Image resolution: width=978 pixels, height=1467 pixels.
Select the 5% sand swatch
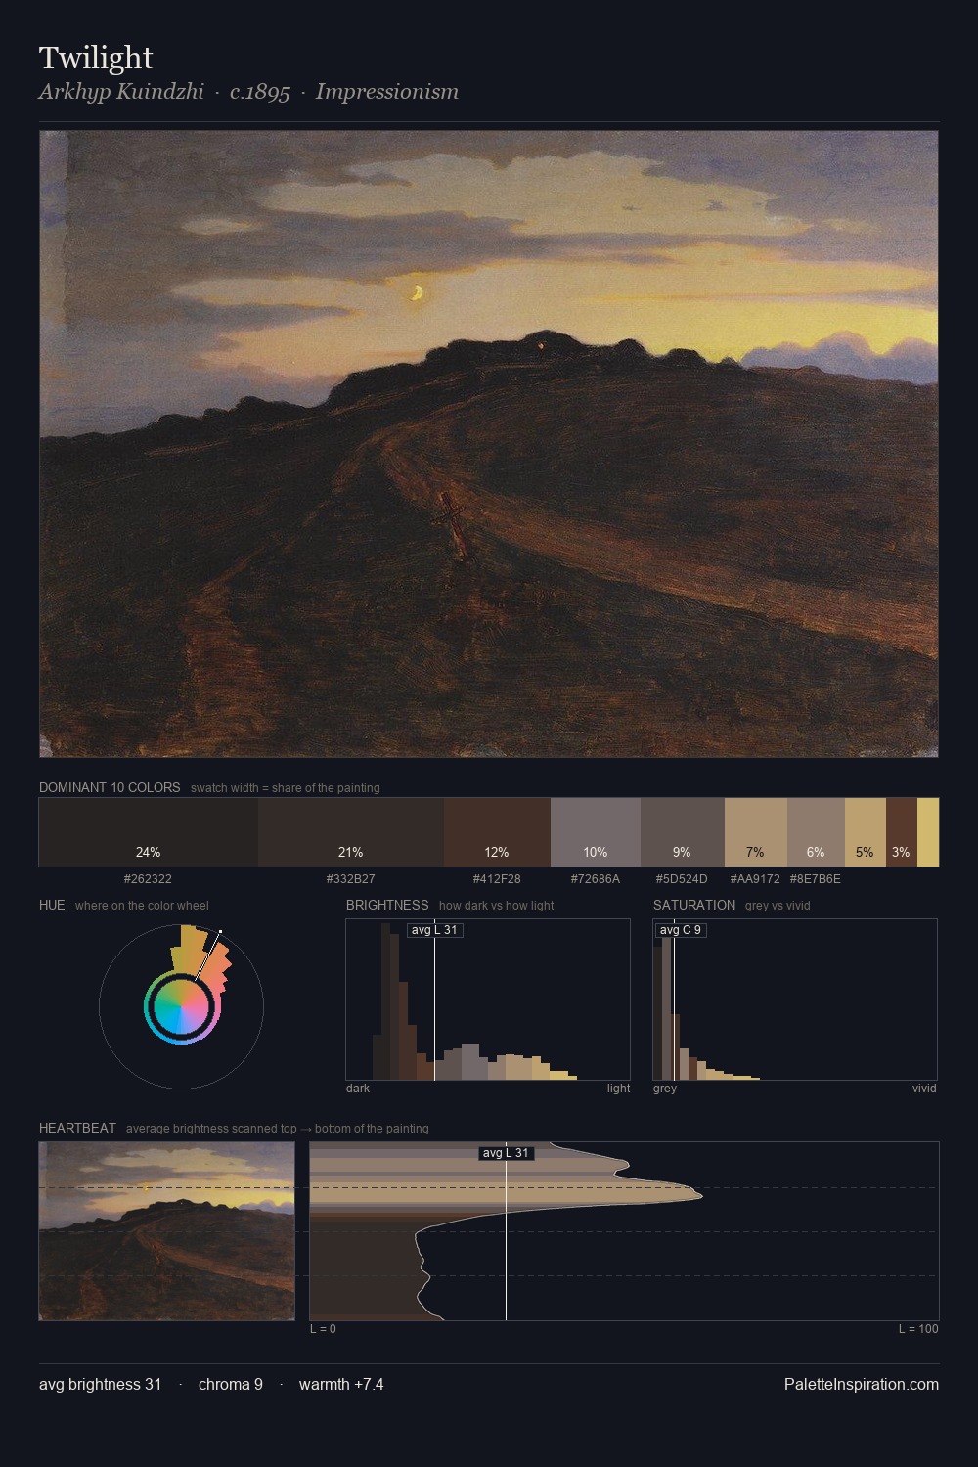(x=866, y=832)
